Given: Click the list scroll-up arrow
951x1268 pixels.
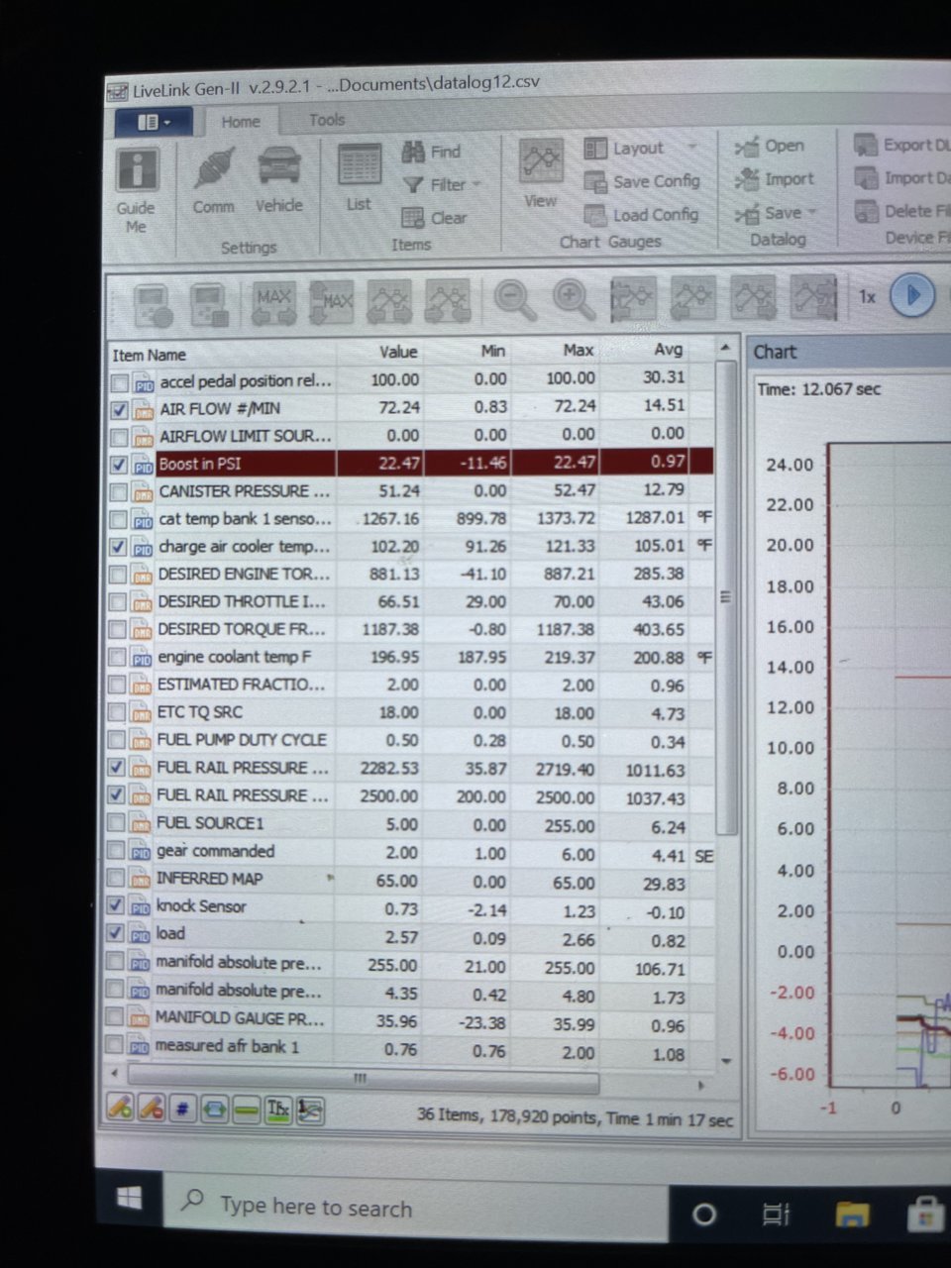Looking at the screenshot, I should (725, 349).
